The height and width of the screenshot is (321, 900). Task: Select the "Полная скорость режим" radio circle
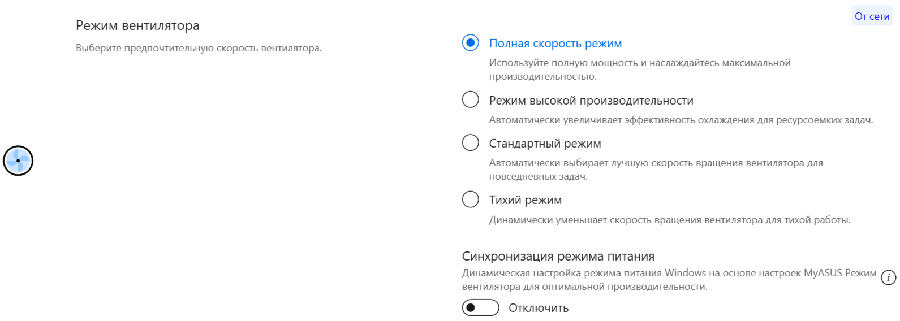point(471,43)
